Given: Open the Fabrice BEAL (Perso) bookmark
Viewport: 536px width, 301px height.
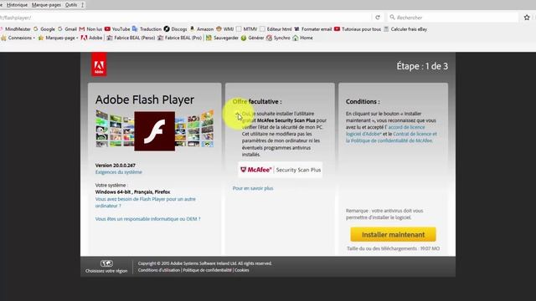Looking at the screenshot, I should (x=131, y=38).
